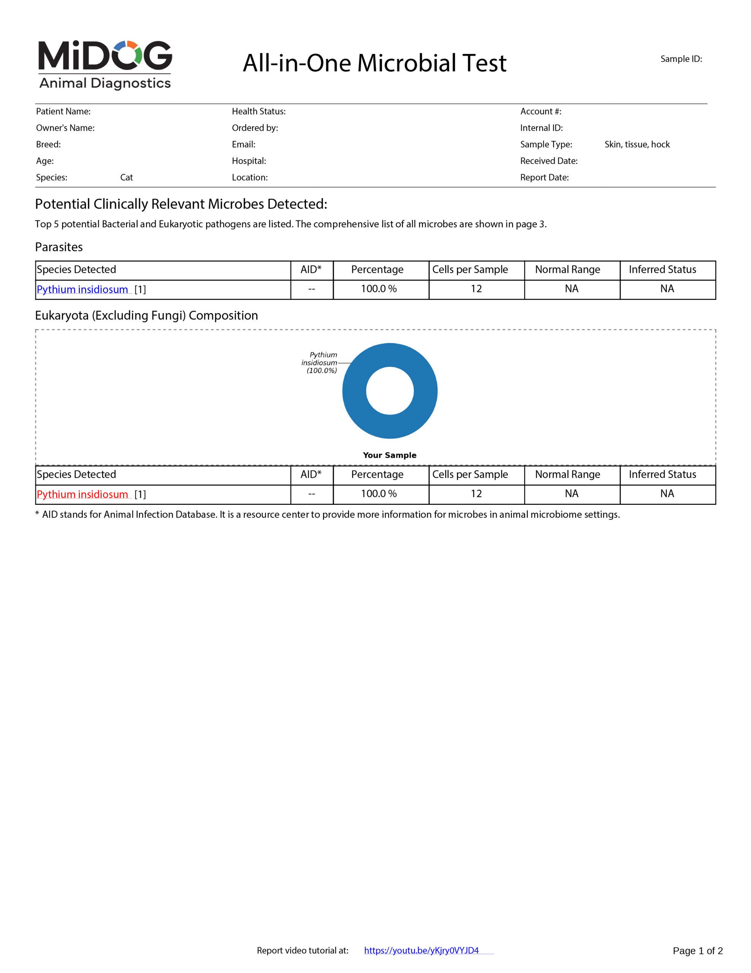Click 'Inferred Status' header in Eukaryota table

[x=663, y=474]
